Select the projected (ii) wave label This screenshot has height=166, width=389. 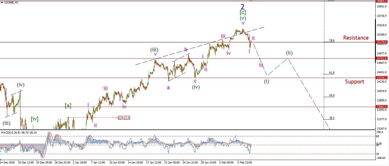click(x=289, y=53)
